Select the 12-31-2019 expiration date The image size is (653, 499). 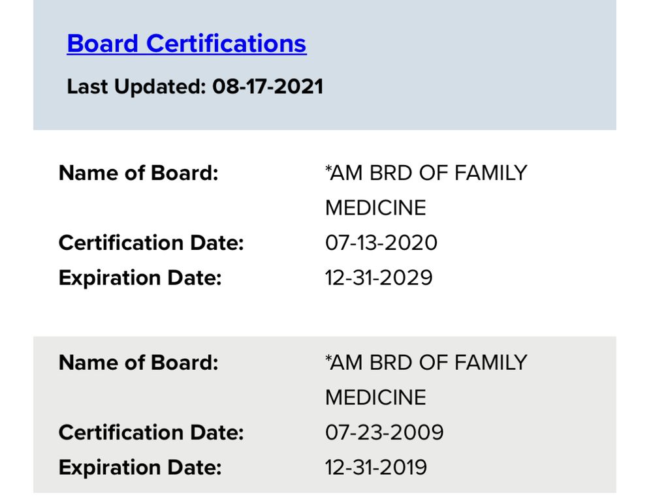(x=376, y=468)
